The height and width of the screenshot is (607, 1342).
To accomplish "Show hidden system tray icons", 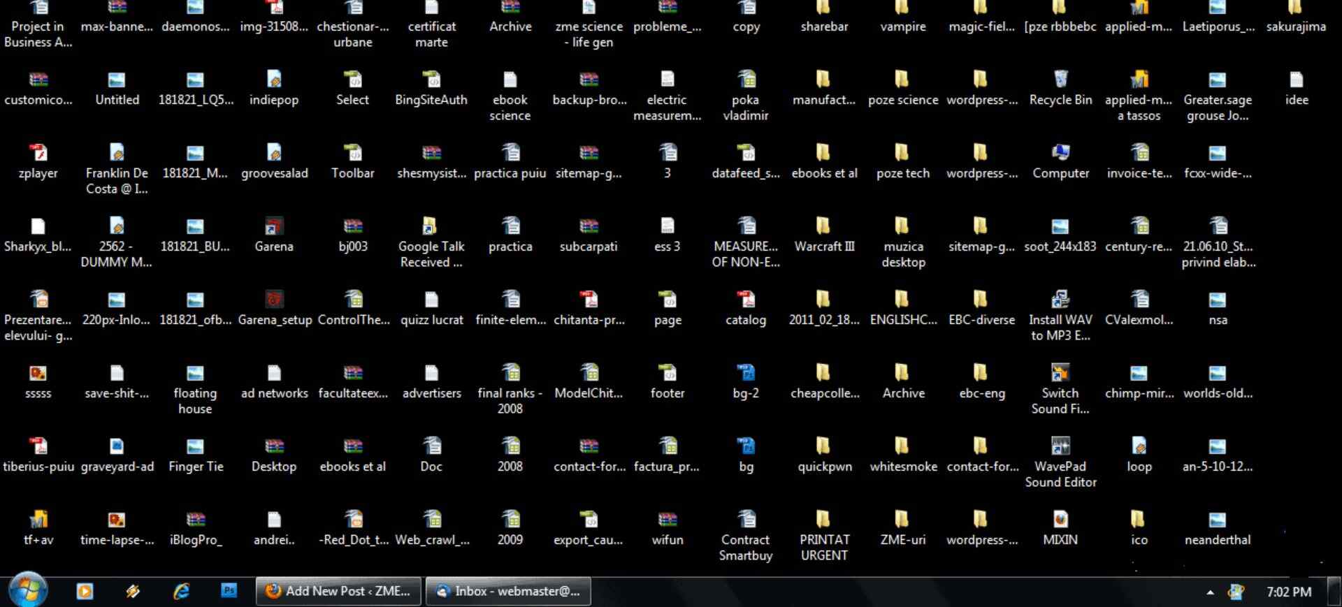I will point(1210,592).
